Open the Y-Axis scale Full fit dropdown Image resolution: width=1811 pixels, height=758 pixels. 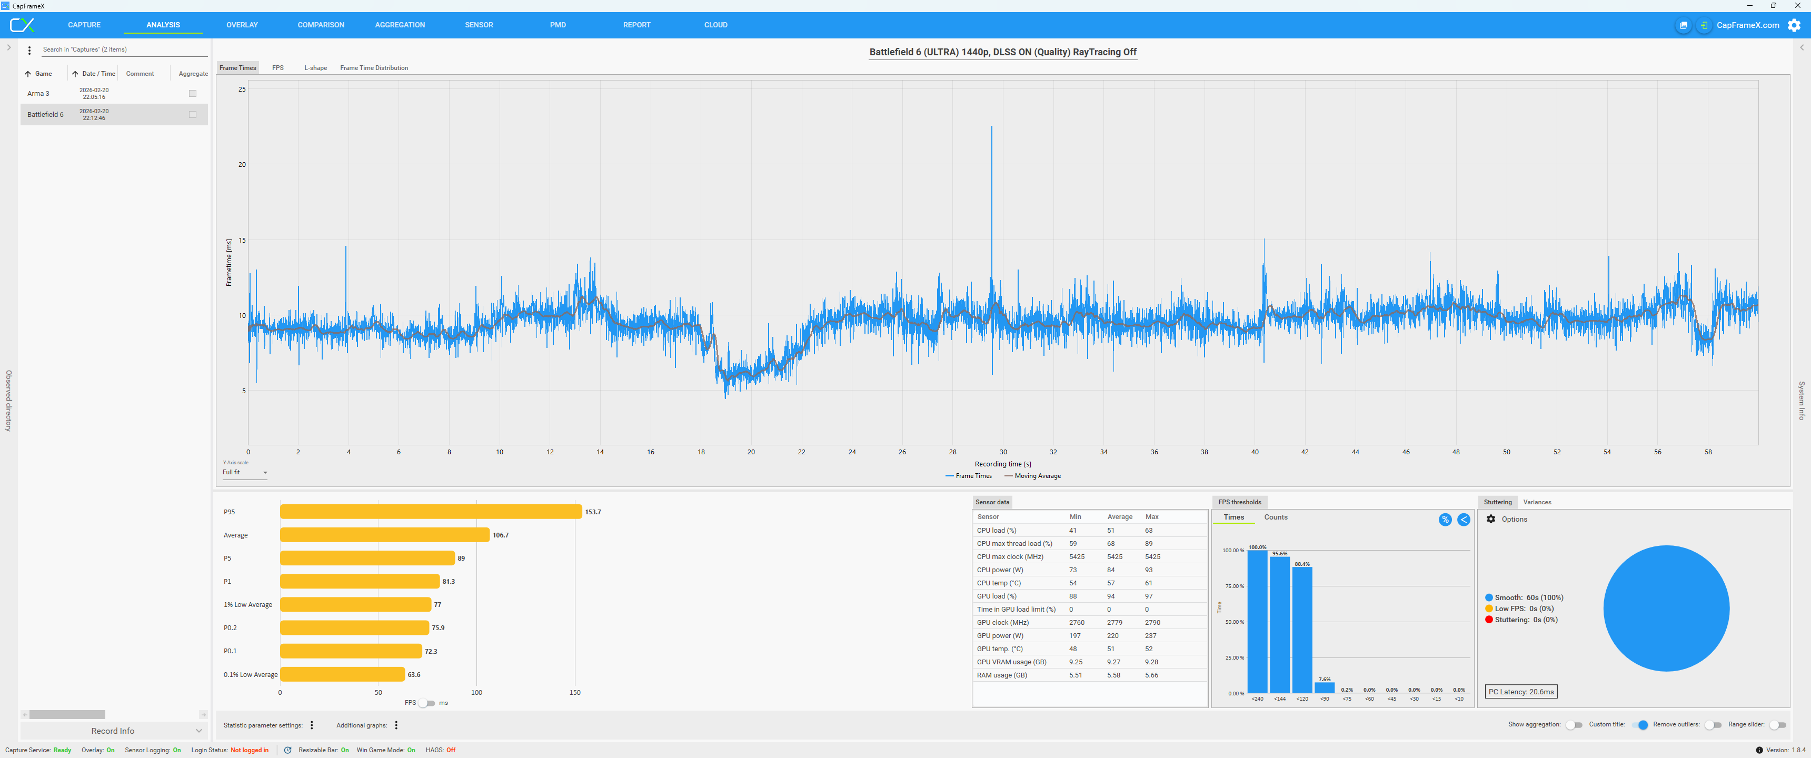tap(245, 473)
